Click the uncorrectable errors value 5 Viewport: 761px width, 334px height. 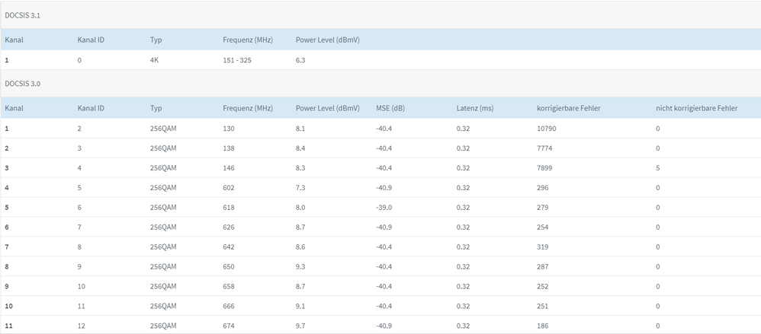pos(657,168)
